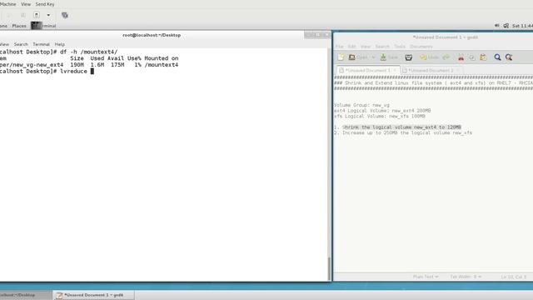The width and height of the screenshot is (533, 300).
Task: Click the volume icon in top bar
Action: point(497,26)
